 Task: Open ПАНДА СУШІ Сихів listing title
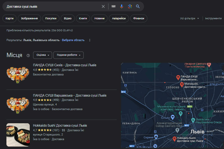coord(65,65)
